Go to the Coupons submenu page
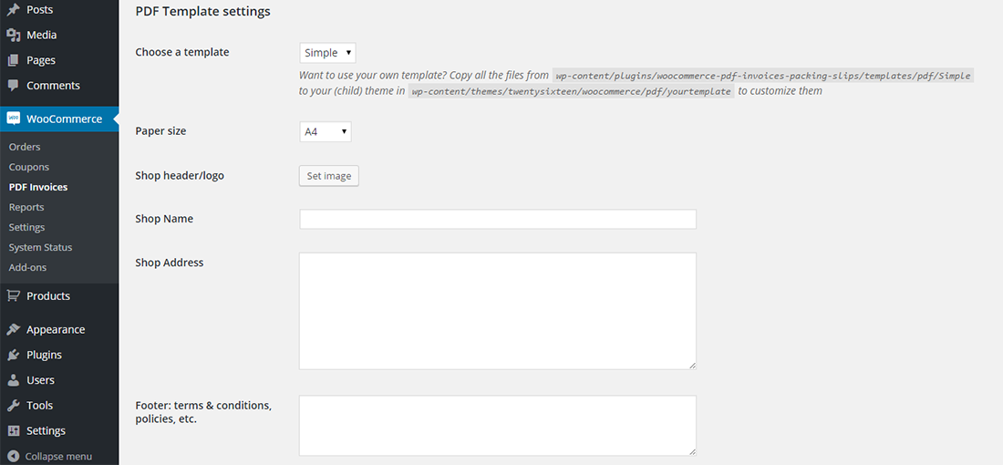This screenshot has height=465, width=1003. pos(29,167)
